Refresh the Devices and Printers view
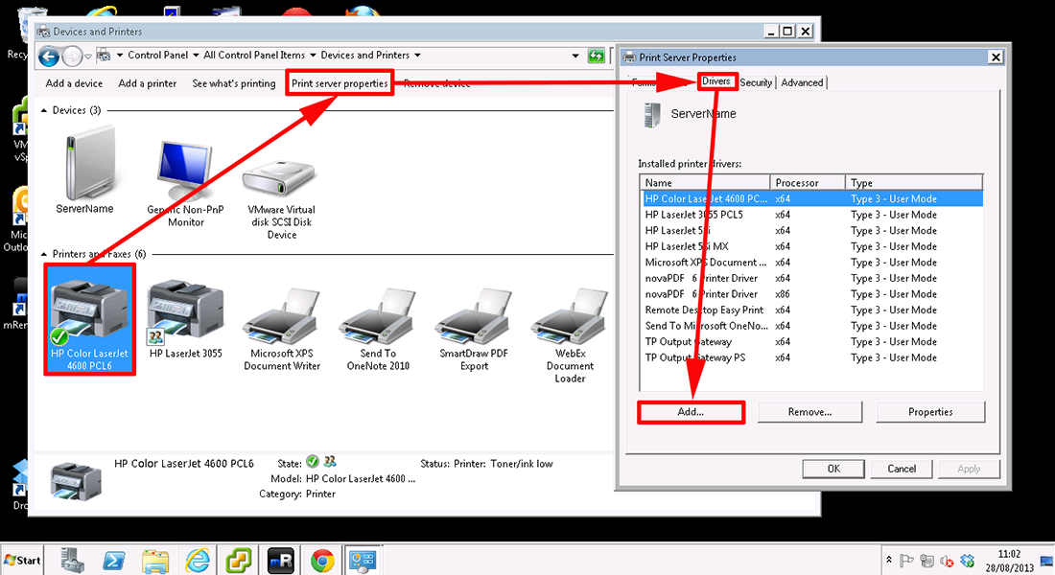The width and height of the screenshot is (1055, 575). tap(597, 56)
